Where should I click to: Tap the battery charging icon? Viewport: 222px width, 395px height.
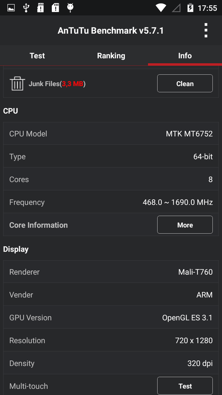(190, 8)
